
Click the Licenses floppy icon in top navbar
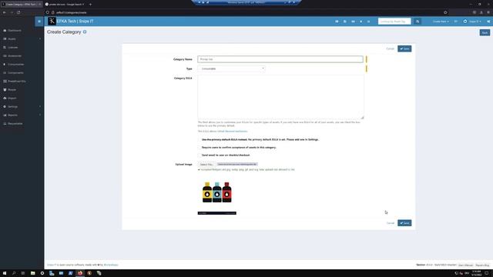click(x=345, y=22)
